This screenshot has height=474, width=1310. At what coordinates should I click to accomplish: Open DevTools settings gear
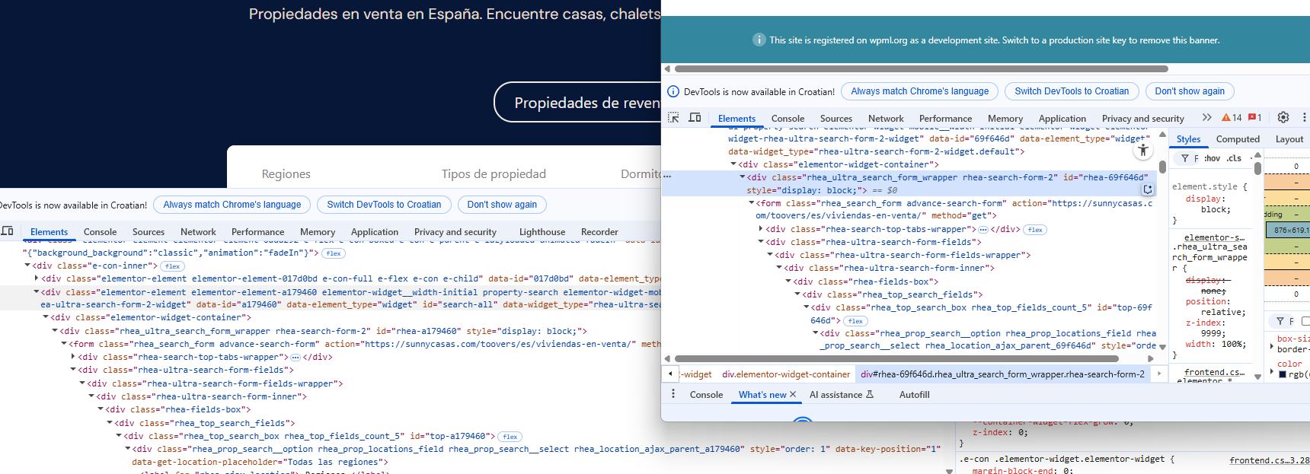(x=1283, y=118)
